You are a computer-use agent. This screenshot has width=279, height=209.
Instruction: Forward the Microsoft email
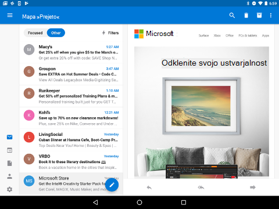pos(253,188)
